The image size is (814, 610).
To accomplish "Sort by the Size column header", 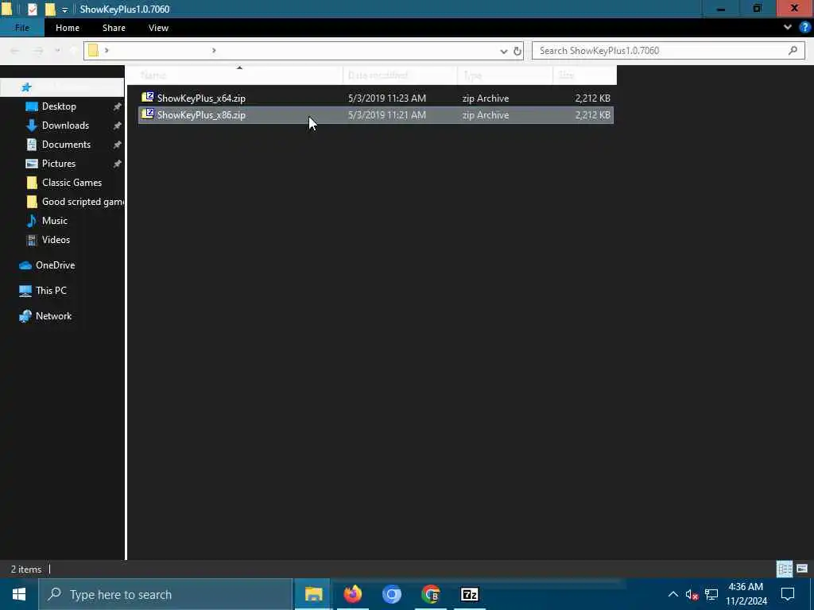I will (x=584, y=75).
